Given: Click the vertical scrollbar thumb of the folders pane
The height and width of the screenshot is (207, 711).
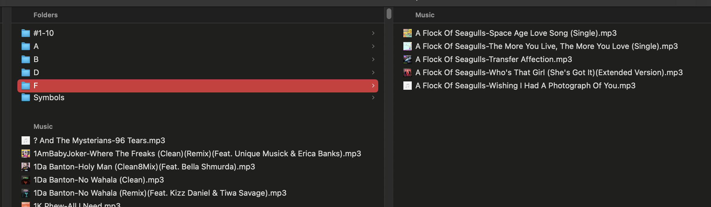Looking at the screenshot, I should click(389, 14).
